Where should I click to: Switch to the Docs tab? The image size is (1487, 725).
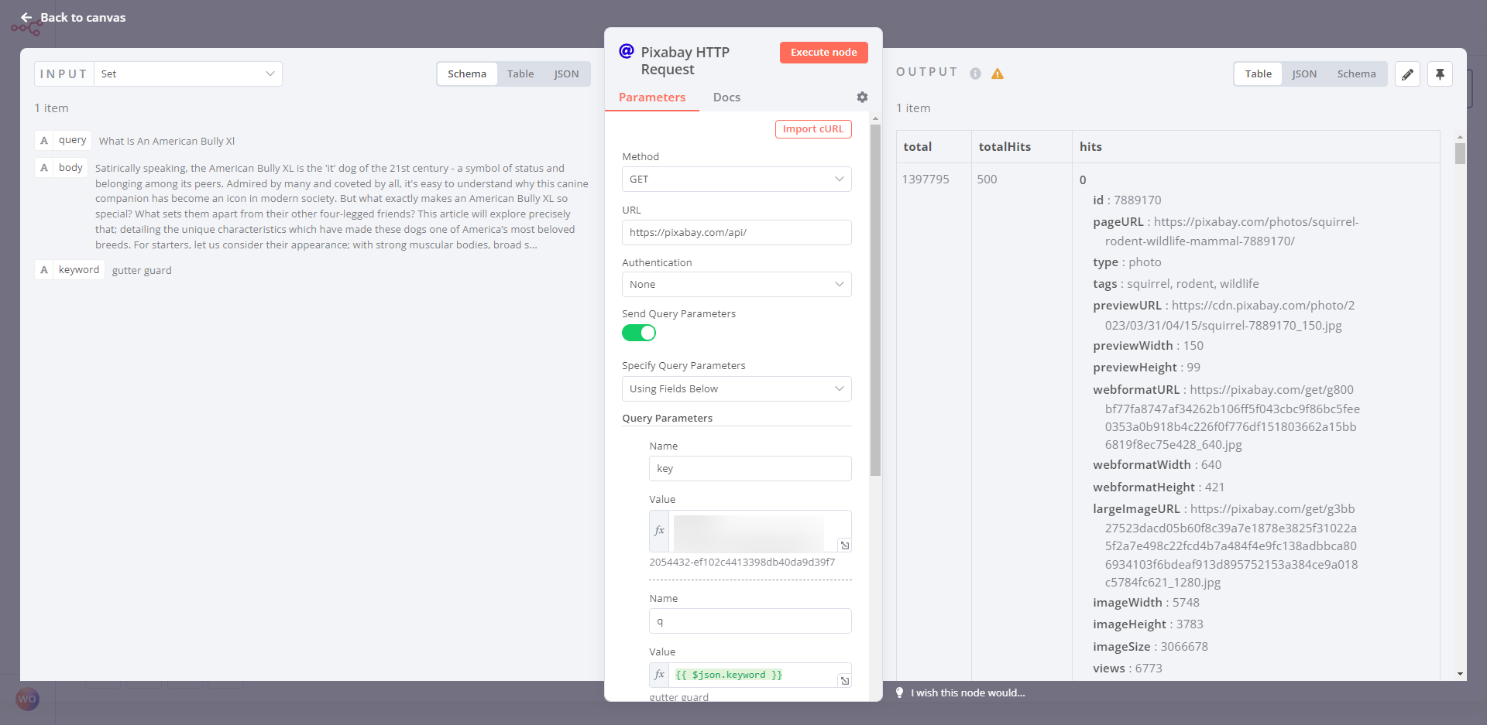point(726,97)
